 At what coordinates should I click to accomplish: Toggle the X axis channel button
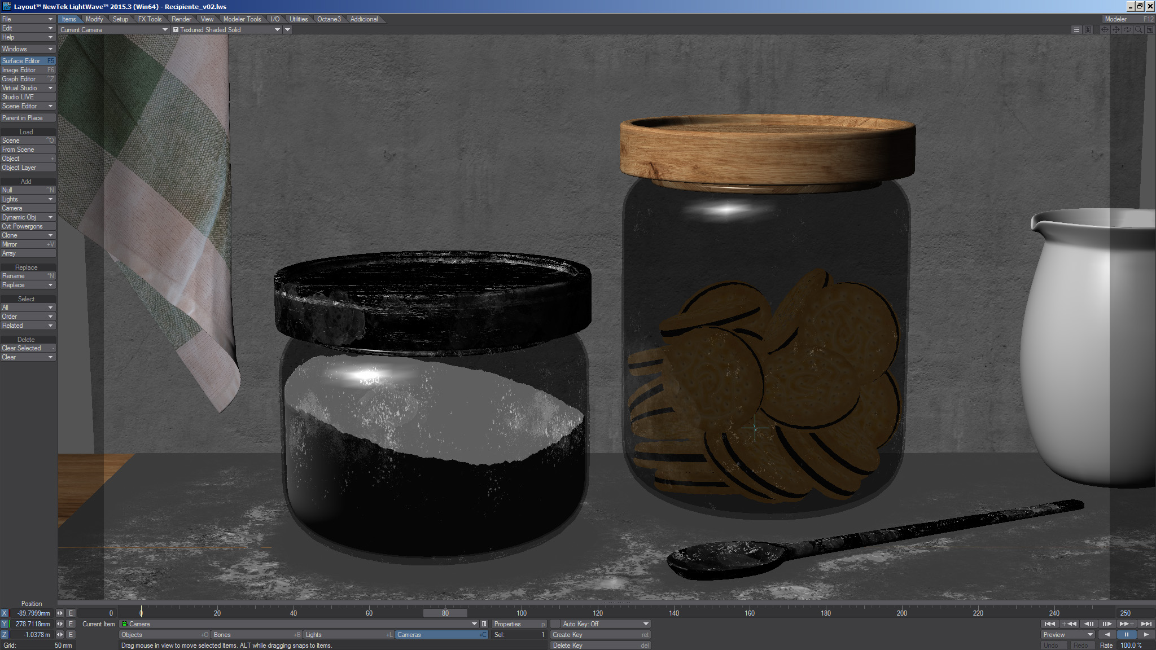[x=5, y=613]
